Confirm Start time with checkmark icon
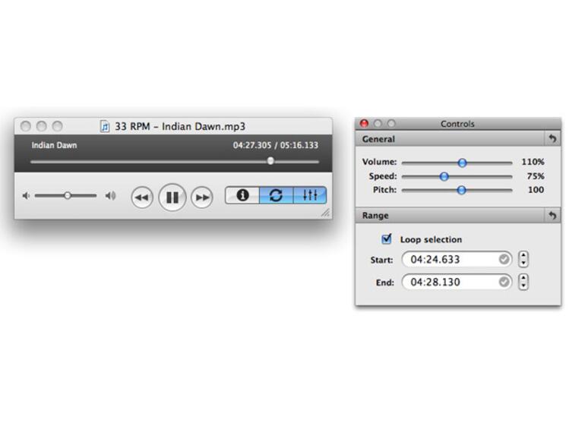The image size is (585, 439). pos(504,259)
